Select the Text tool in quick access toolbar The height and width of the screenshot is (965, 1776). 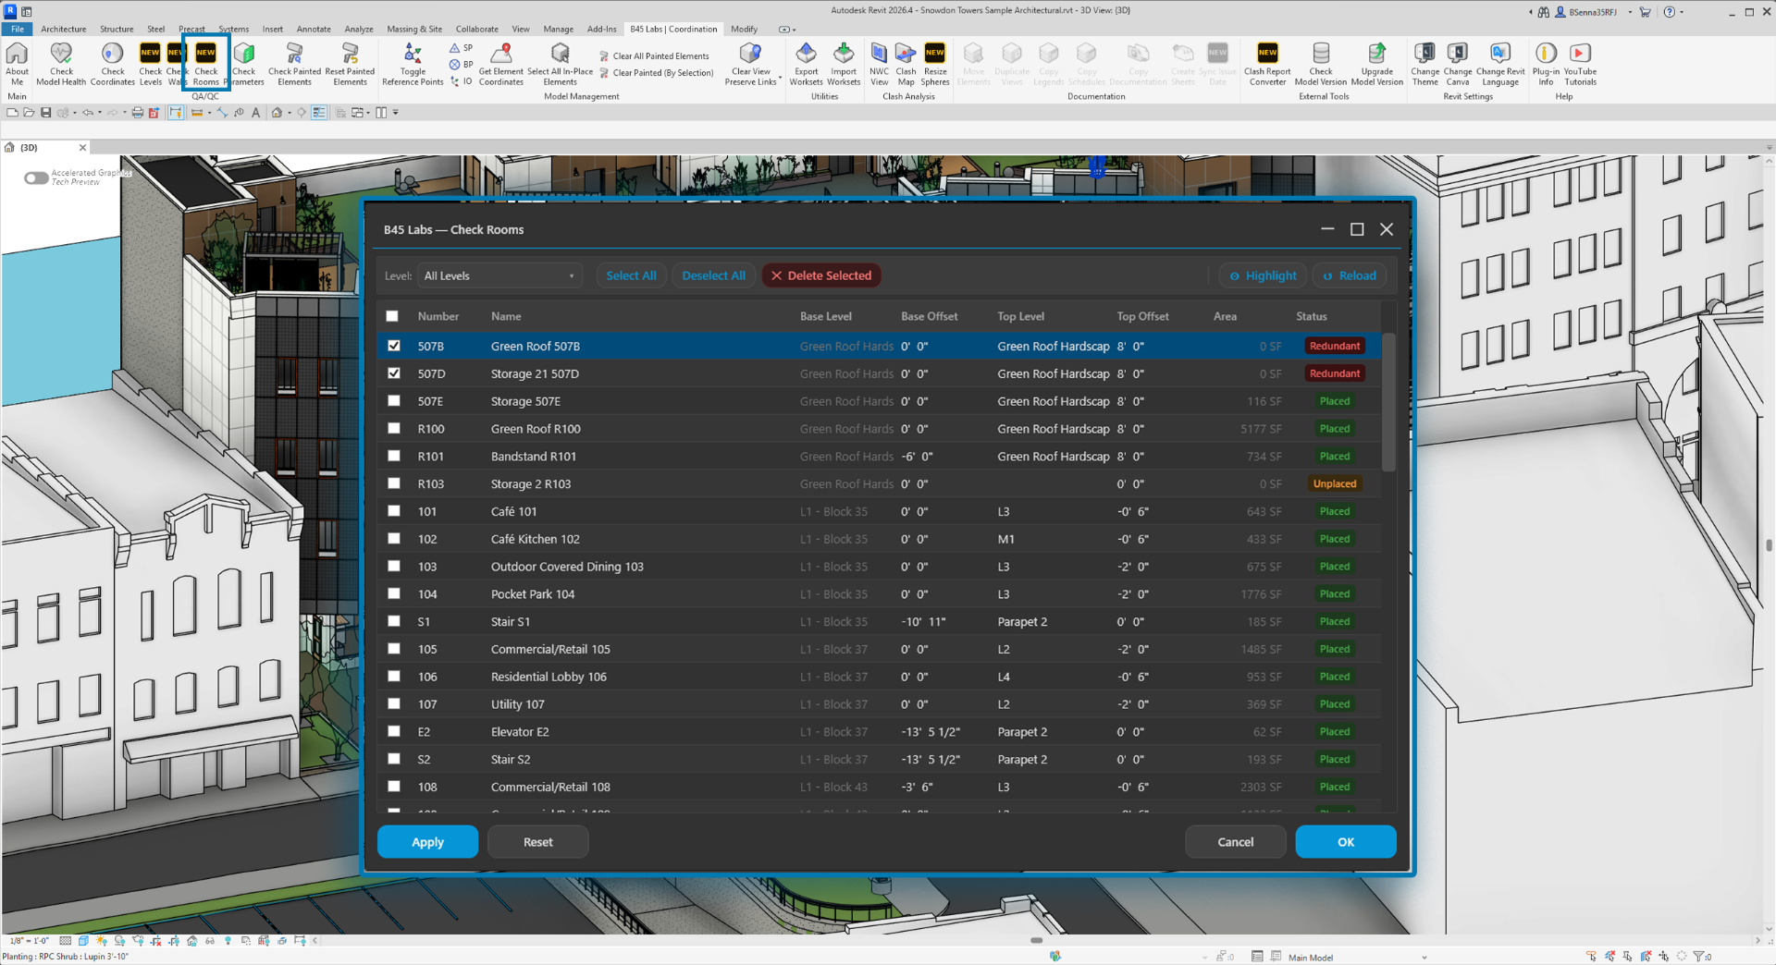(x=256, y=113)
